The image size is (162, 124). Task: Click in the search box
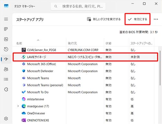[x=78, y=6]
